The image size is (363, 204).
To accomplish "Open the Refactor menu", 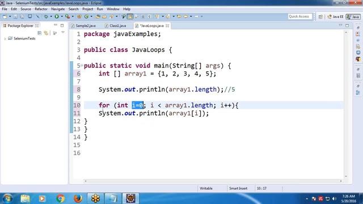I will click(41, 9).
